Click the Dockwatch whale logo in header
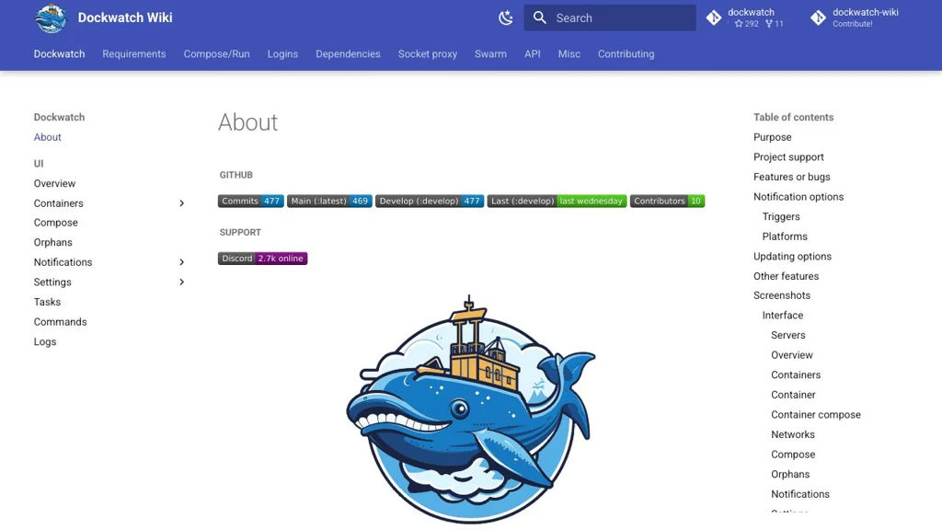 pos(51,18)
